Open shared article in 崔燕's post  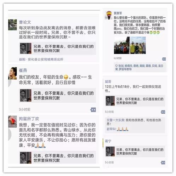[x=57, y=95]
